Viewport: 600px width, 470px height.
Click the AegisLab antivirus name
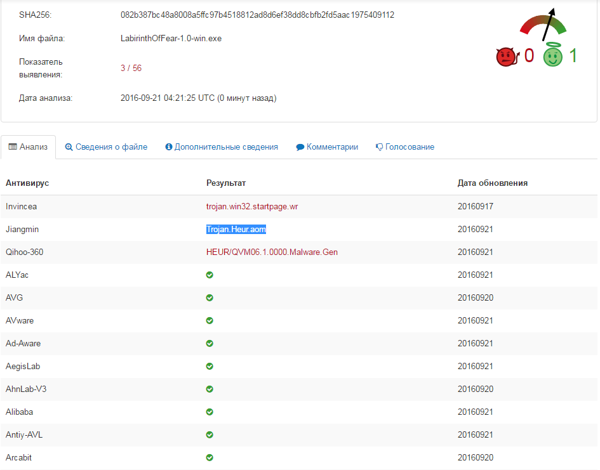(x=23, y=366)
